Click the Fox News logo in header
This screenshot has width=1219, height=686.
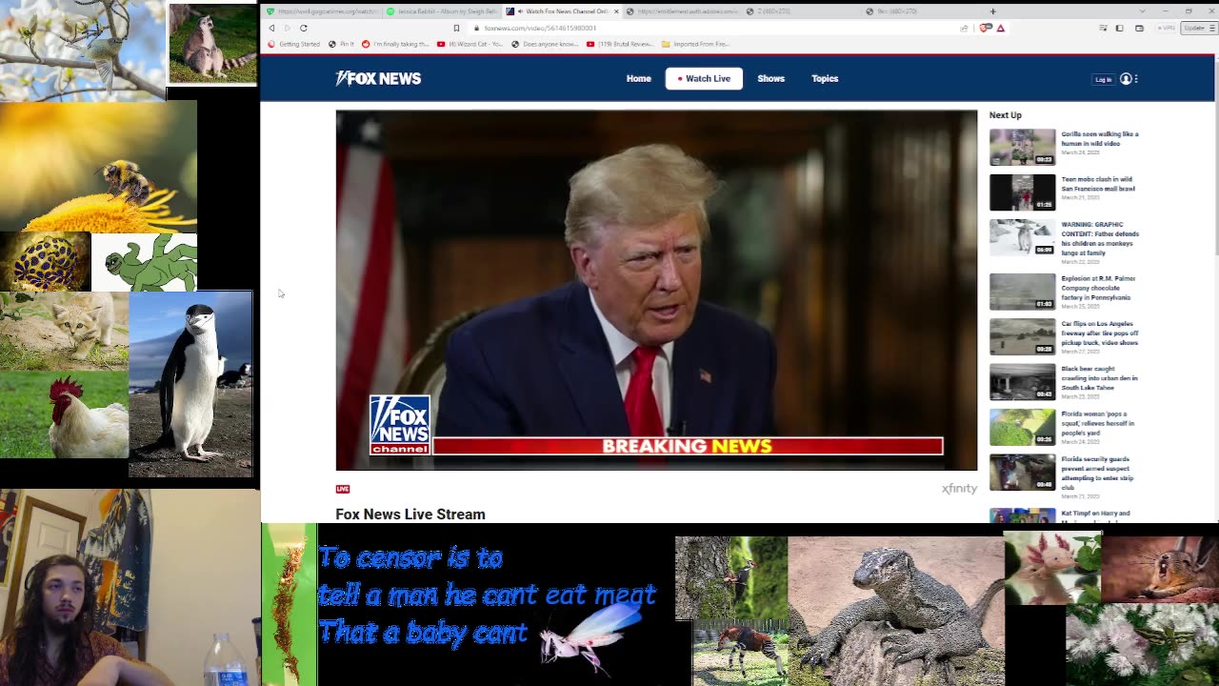[378, 78]
